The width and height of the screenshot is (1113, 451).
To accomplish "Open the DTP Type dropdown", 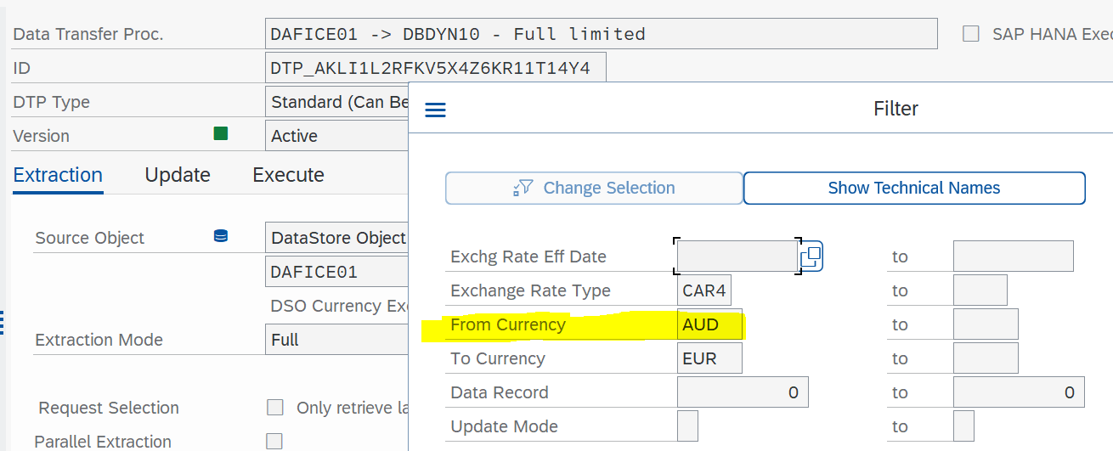I will coord(336,102).
